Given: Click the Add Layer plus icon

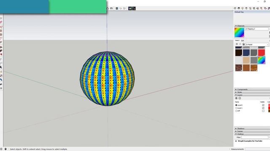Looking at the screenshot, I should (x=236, y=98).
